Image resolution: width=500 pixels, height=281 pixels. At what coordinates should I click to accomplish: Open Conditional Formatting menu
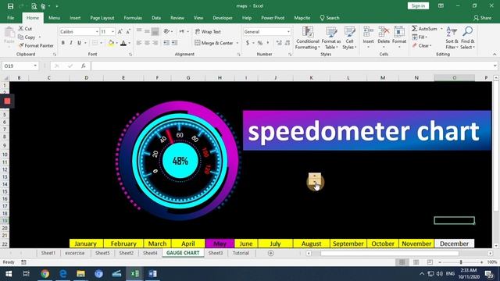(307, 38)
